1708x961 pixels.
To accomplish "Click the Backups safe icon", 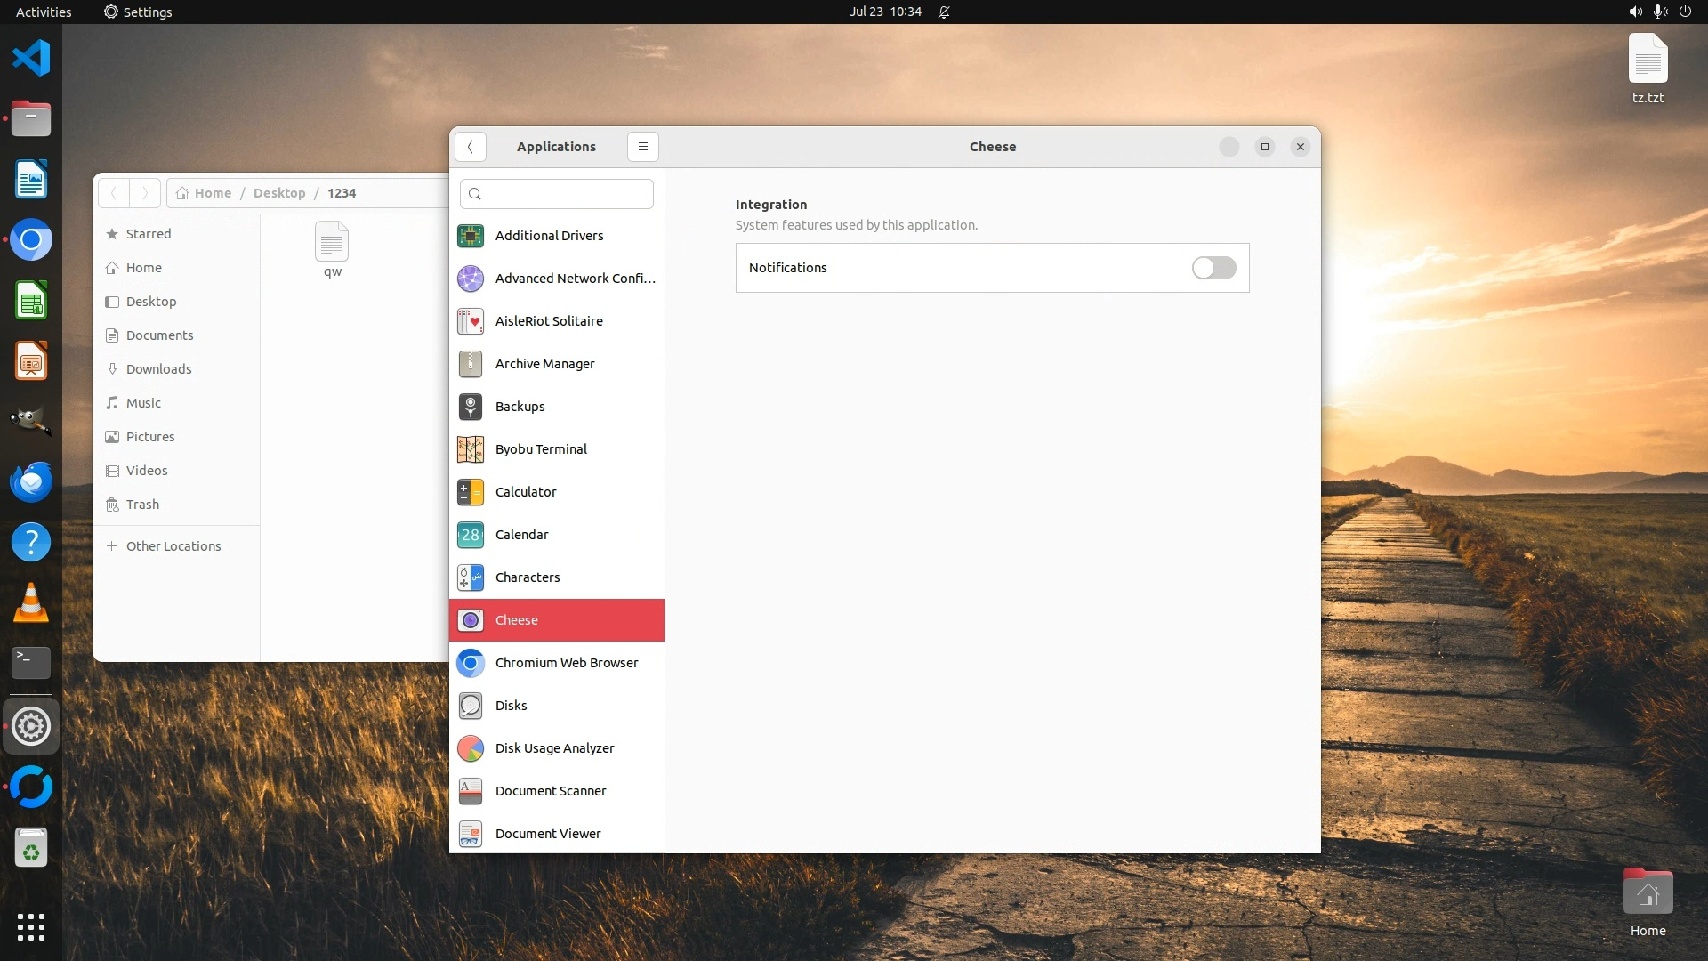I will point(470,407).
